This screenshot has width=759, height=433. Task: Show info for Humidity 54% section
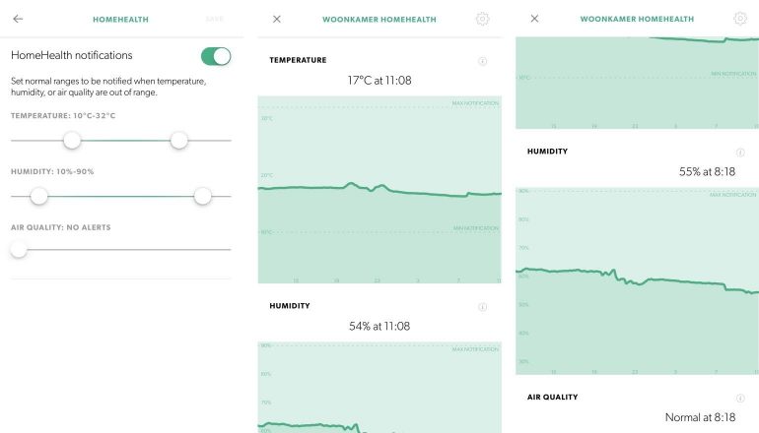[482, 306]
